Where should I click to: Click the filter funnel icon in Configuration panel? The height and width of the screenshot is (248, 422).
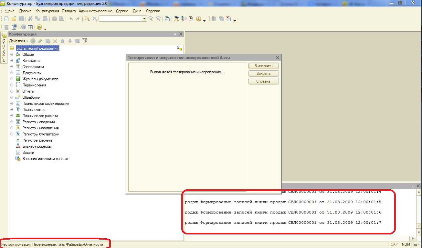[85, 41]
